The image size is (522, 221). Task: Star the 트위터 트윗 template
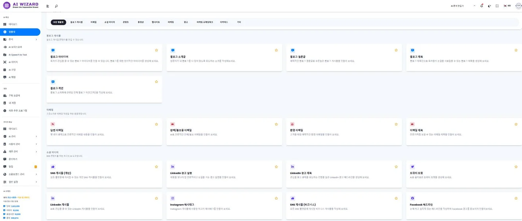click(x=516, y=167)
